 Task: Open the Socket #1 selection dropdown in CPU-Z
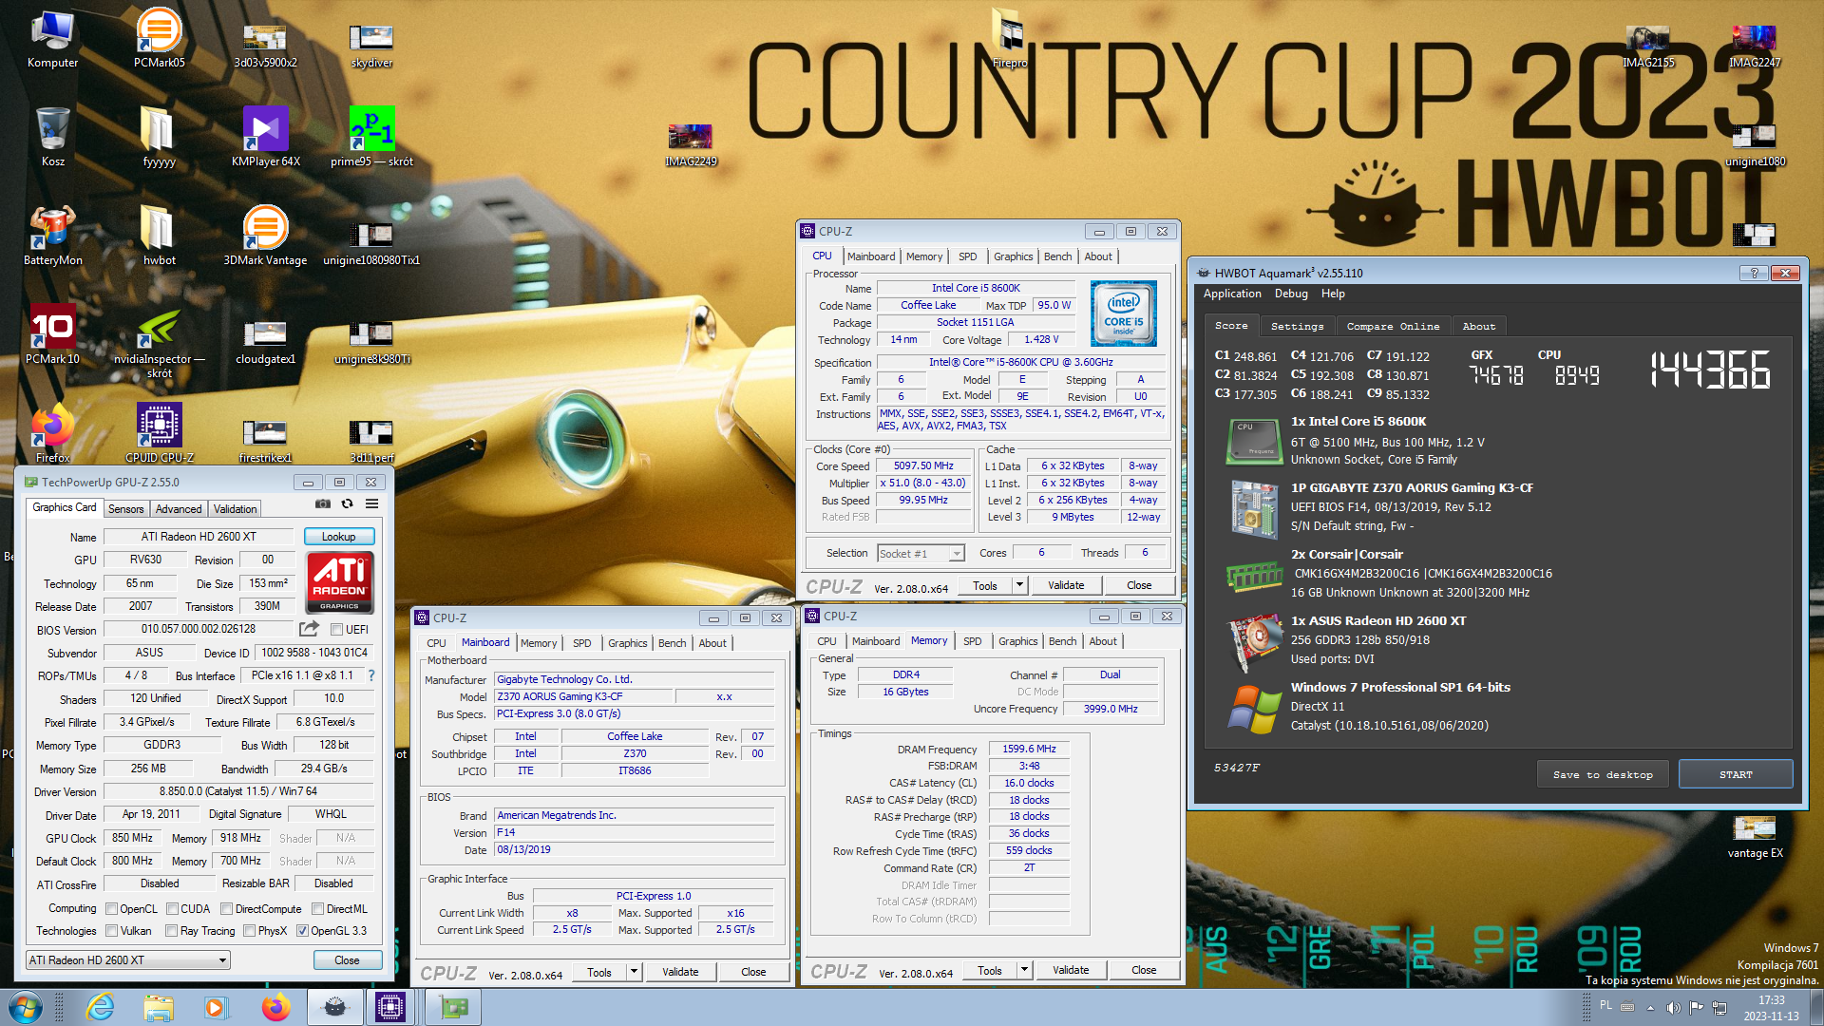pyautogui.click(x=921, y=553)
